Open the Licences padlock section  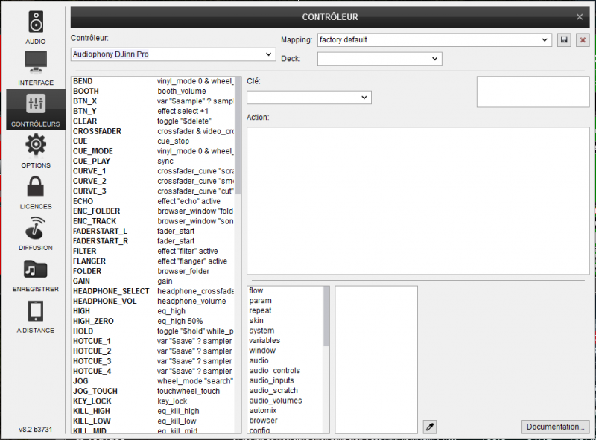35,191
